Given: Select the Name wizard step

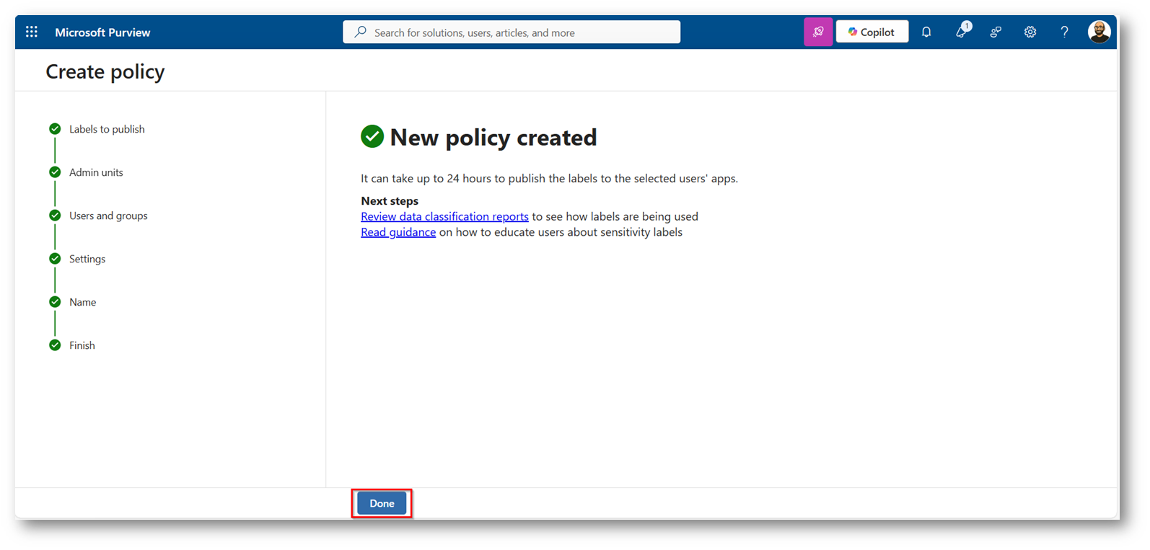Looking at the screenshot, I should tap(82, 302).
